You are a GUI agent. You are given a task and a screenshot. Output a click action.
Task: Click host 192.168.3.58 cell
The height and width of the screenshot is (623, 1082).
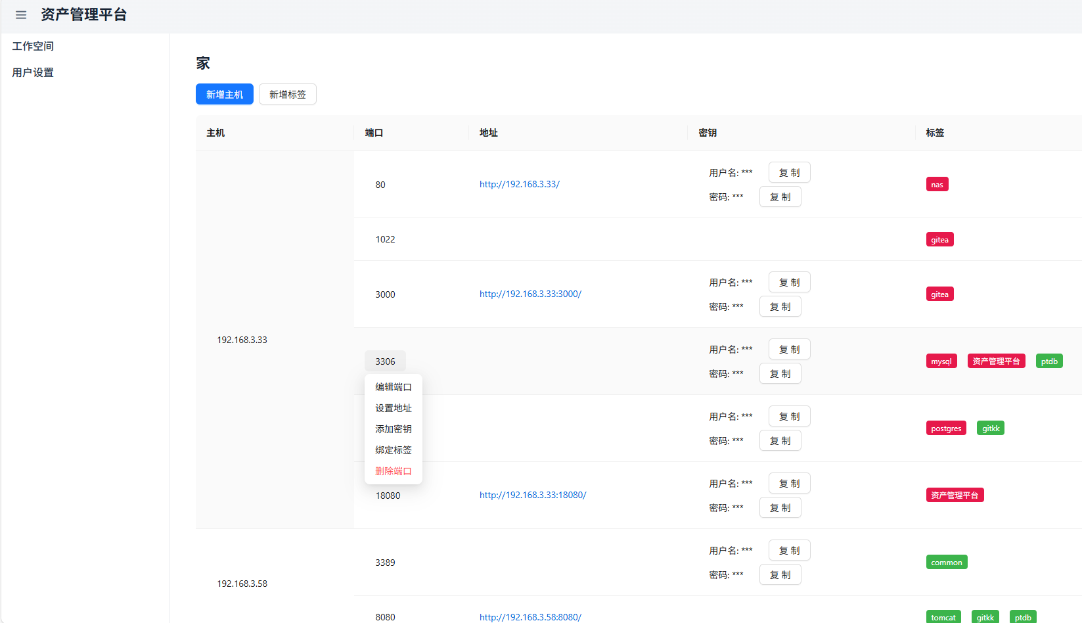coord(242,584)
